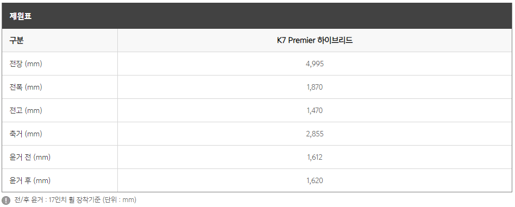Click the 축거 (mm) row label

(26, 134)
